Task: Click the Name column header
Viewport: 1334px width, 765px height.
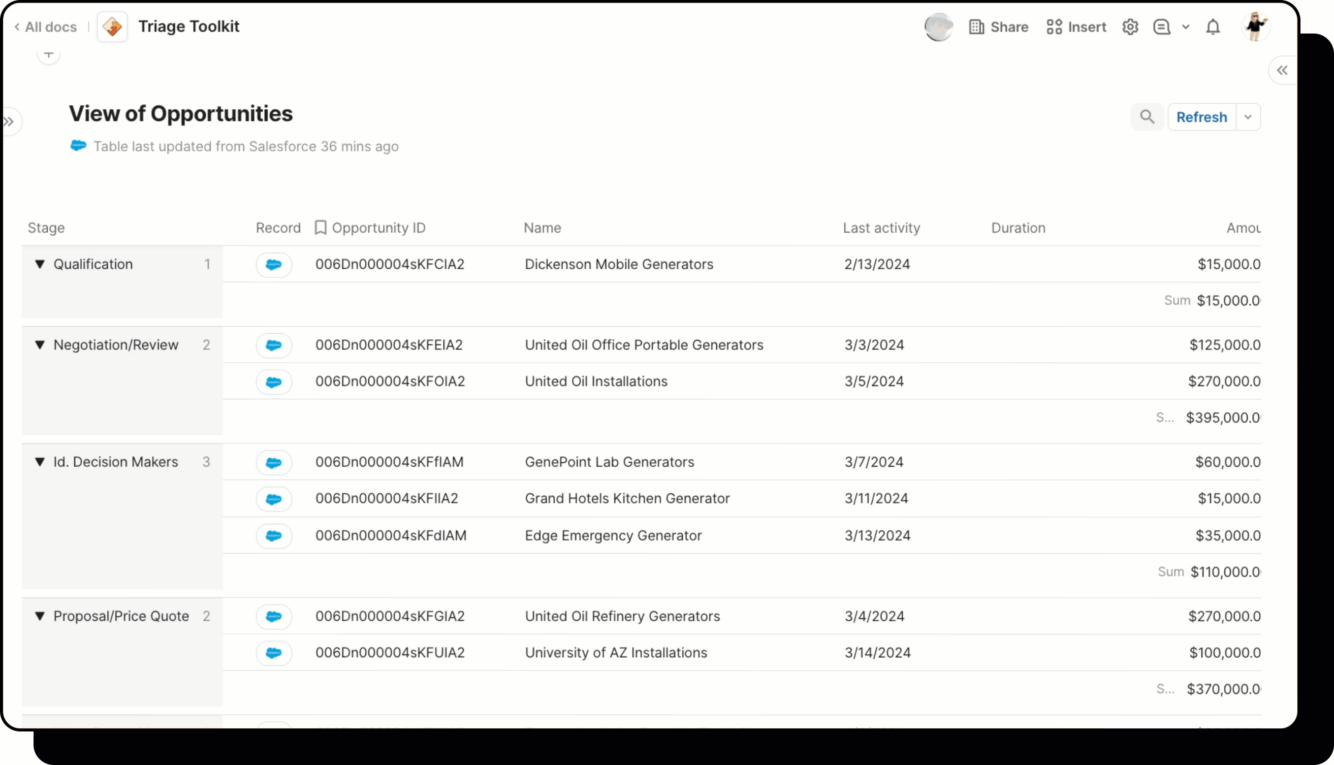Action: 542,228
